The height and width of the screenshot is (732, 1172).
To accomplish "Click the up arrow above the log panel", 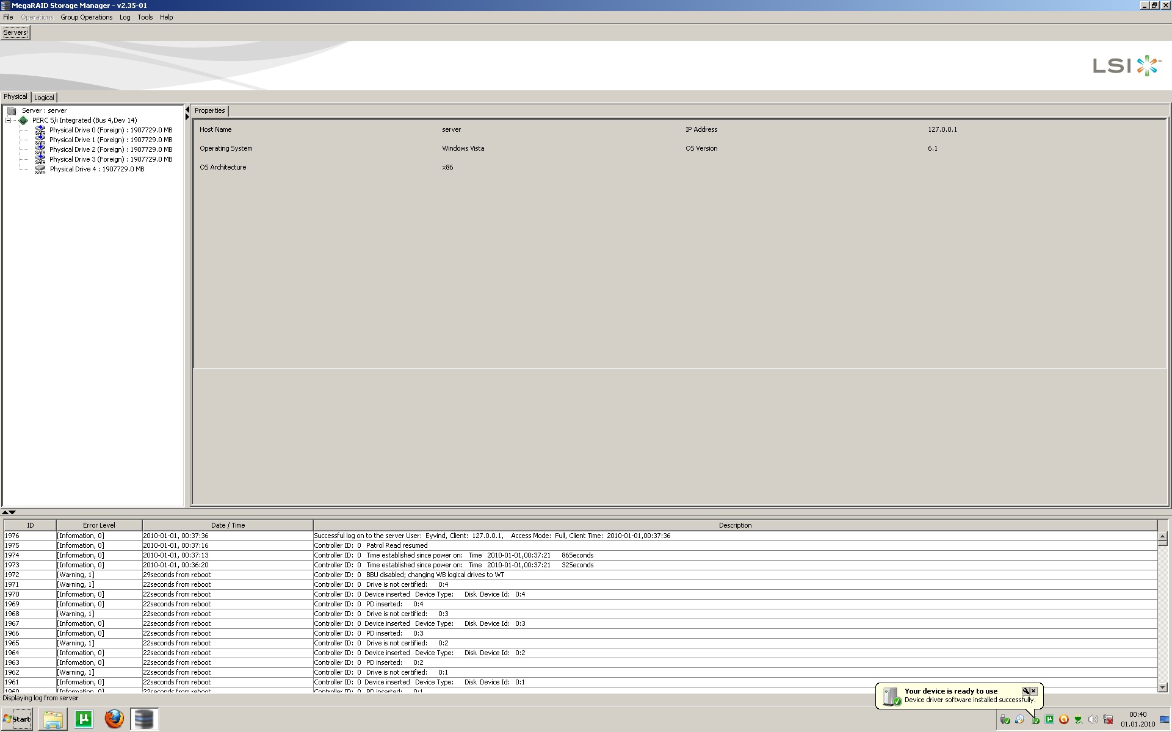I will (5, 512).
